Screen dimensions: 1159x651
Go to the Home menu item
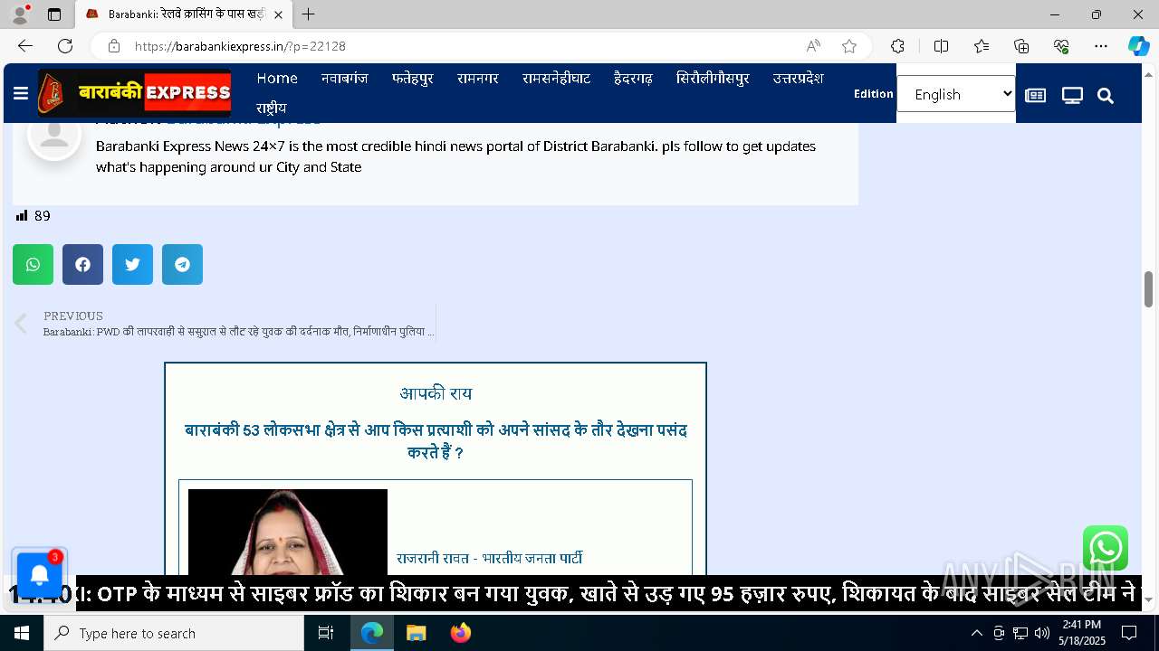277,79
